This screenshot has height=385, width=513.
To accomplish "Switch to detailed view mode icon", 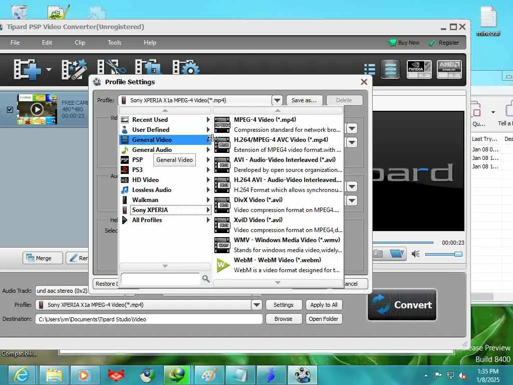I will (x=390, y=69).
